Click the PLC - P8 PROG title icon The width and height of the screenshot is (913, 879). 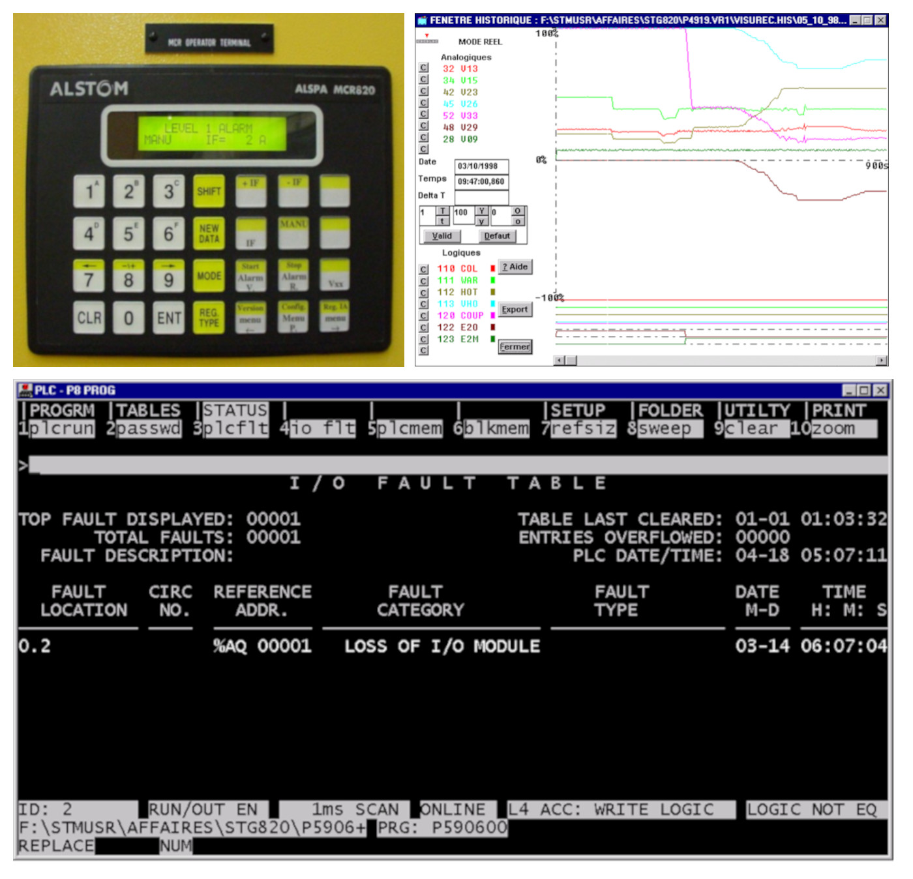coord(25,390)
